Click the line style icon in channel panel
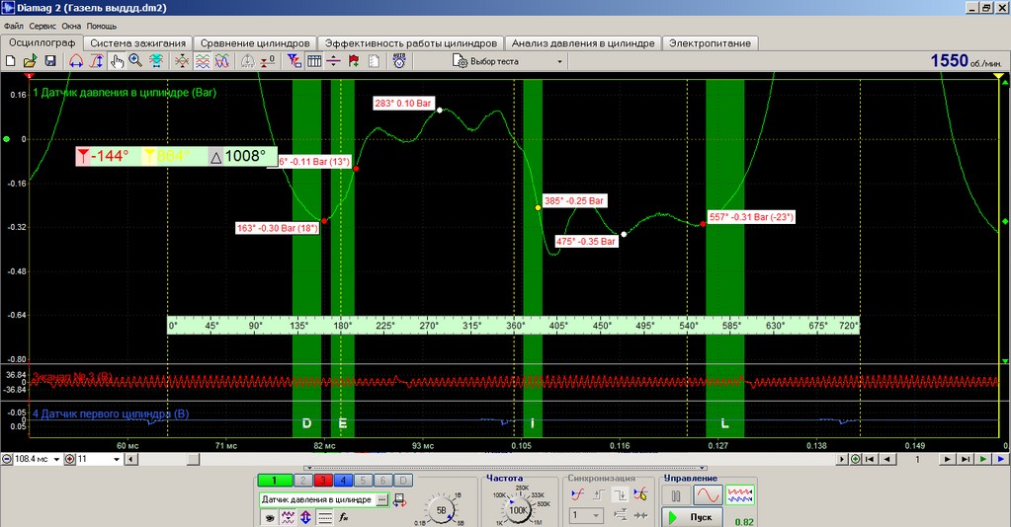Screen dimensions: 1011x527 click(x=325, y=517)
